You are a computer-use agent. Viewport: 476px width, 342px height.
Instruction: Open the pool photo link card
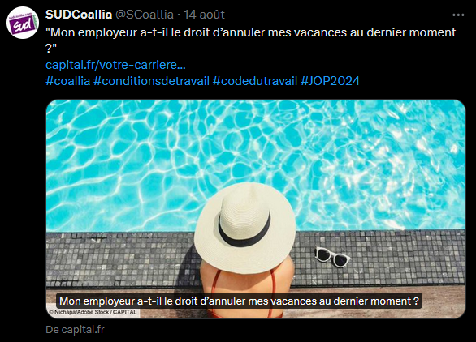256,209
